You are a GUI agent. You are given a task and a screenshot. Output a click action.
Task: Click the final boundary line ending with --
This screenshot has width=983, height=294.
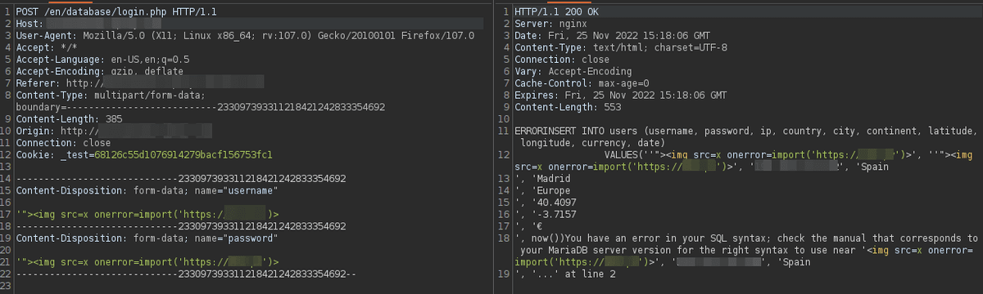(187, 274)
